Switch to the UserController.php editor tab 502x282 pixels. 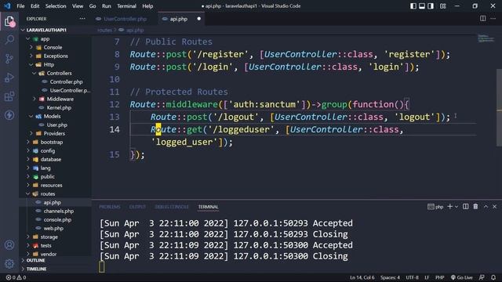click(125, 19)
